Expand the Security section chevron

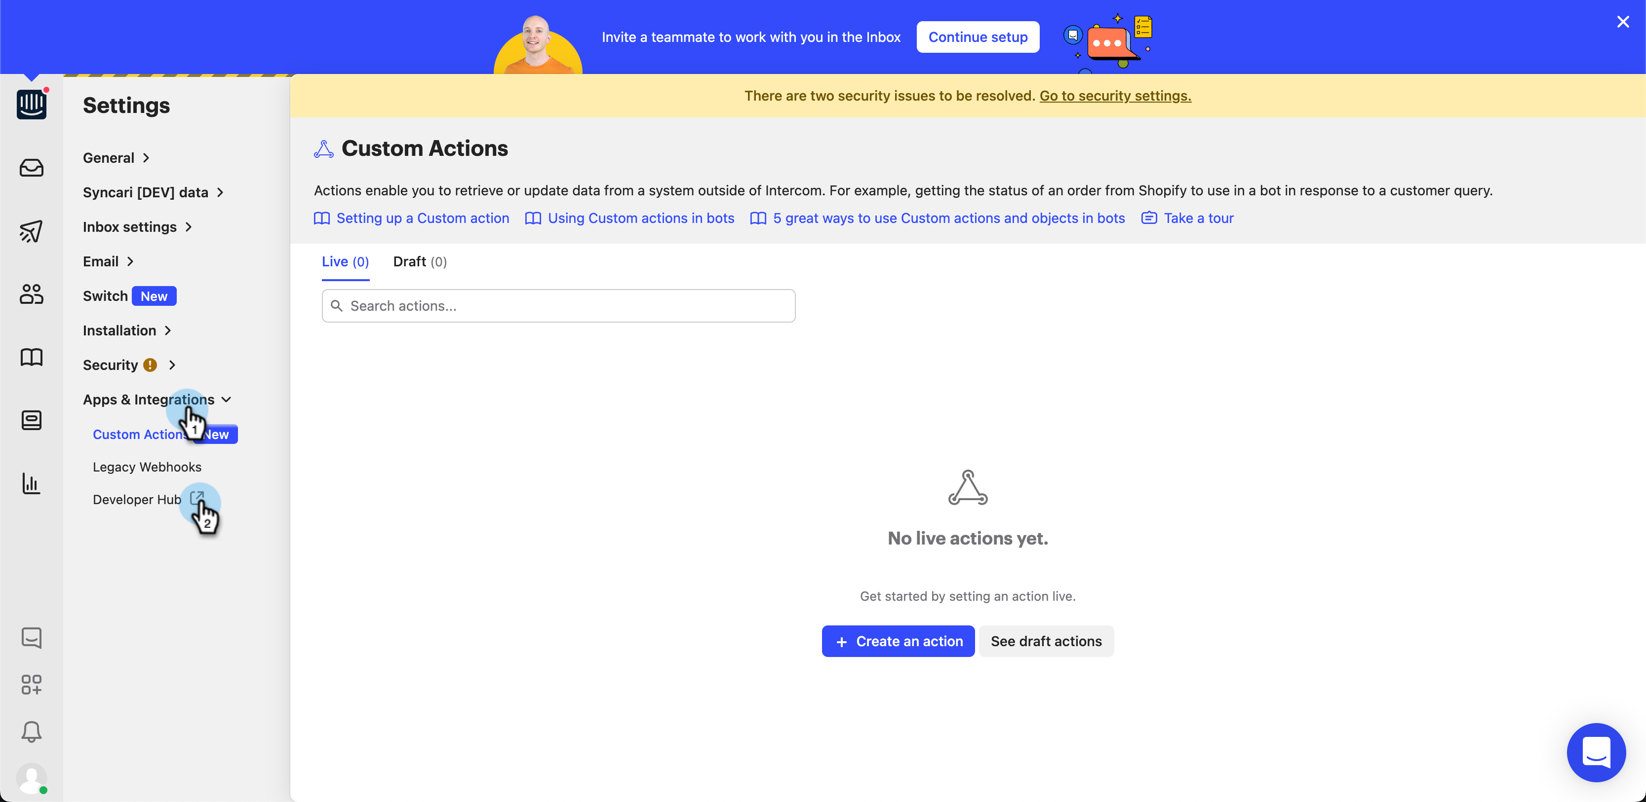[x=172, y=365]
